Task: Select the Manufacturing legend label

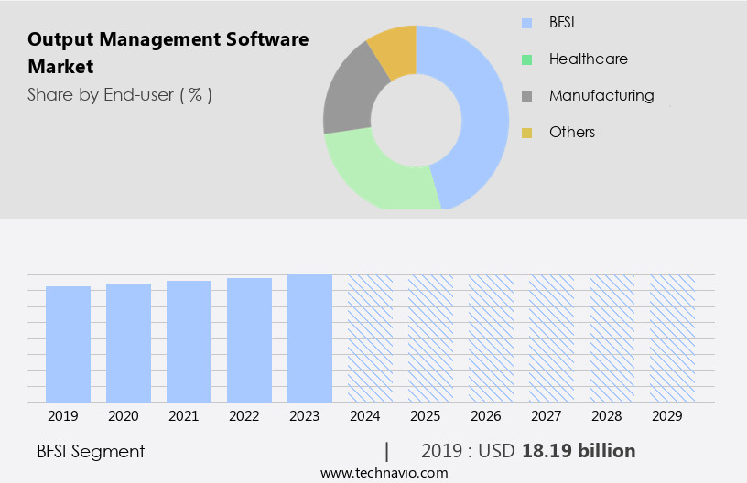Action: (x=601, y=96)
